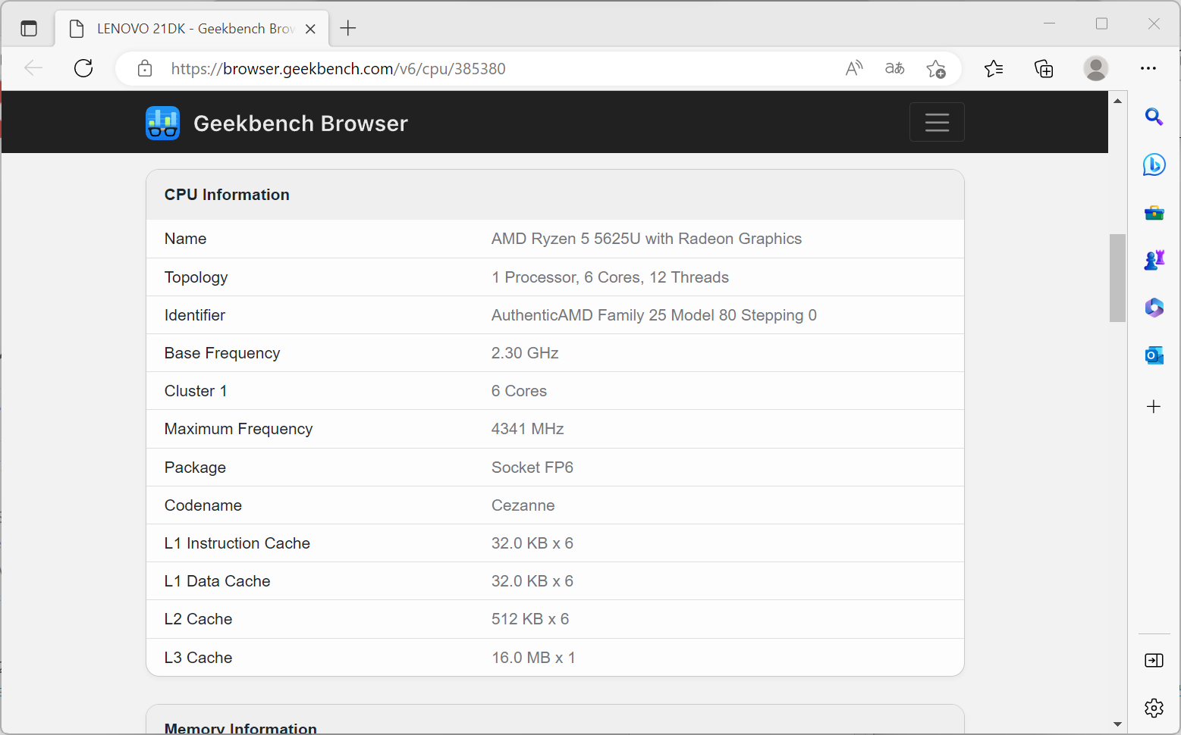Select the L1 Instruction Cache label
This screenshot has height=735, width=1181.
(x=237, y=543)
